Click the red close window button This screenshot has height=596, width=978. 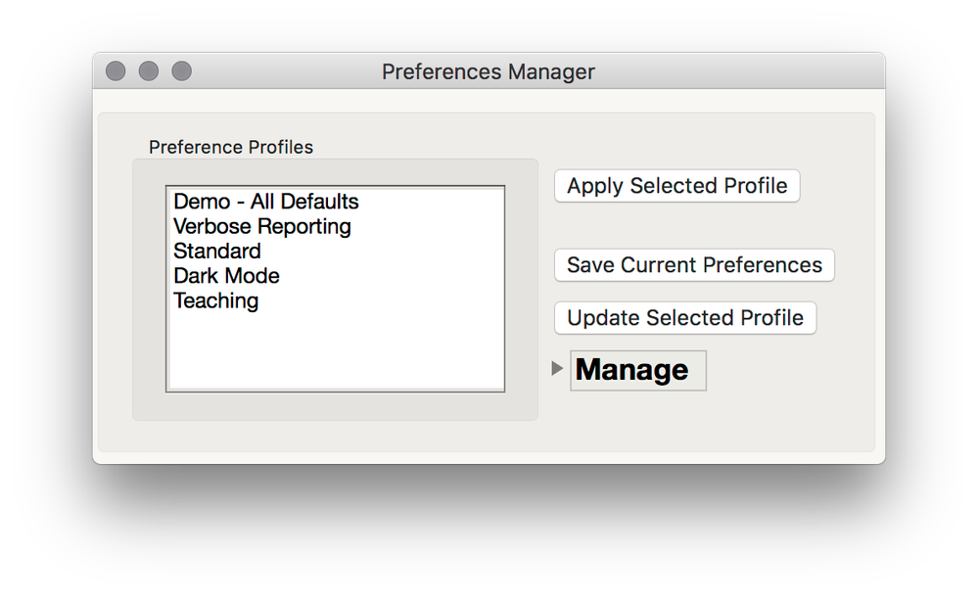click(115, 69)
